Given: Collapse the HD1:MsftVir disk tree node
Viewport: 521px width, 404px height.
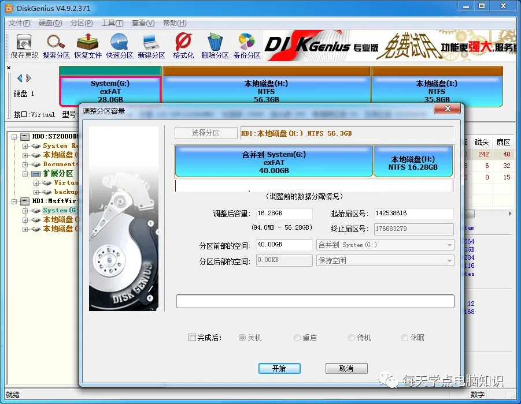Looking at the screenshot, I should point(14,201).
